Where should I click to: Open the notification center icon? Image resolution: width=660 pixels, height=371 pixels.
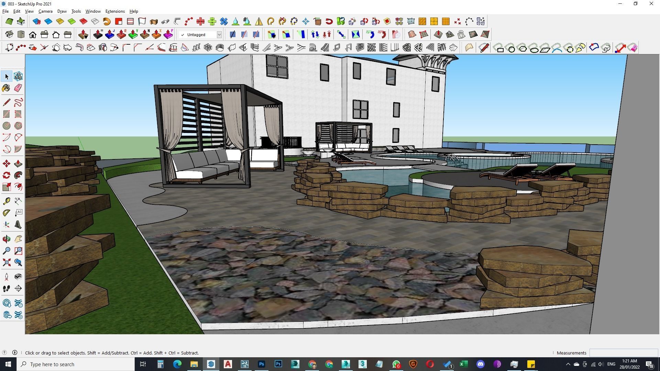pos(649,364)
